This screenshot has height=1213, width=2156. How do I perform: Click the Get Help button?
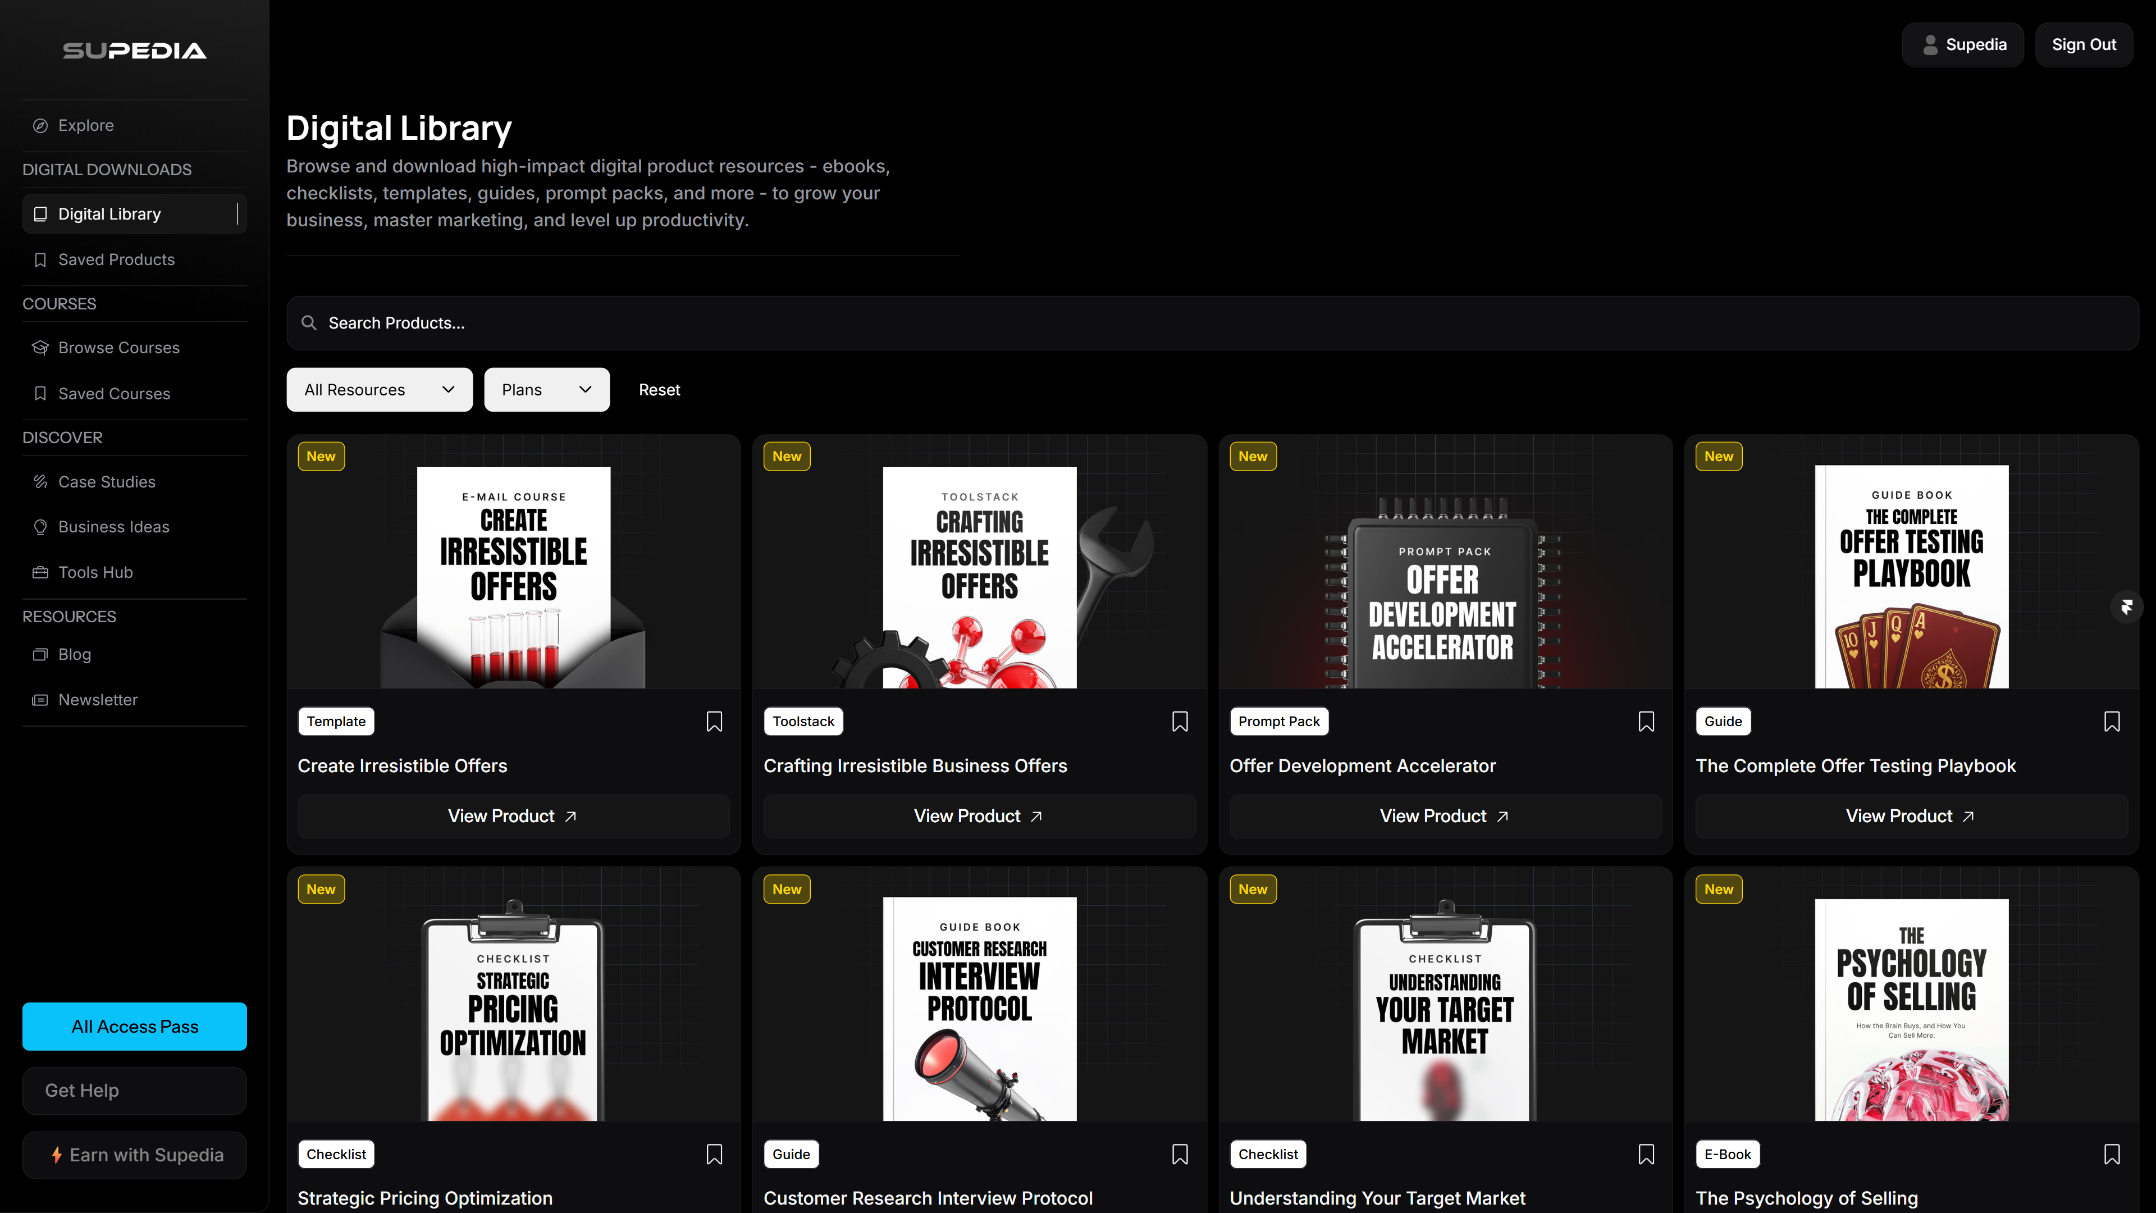[135, 1091]
